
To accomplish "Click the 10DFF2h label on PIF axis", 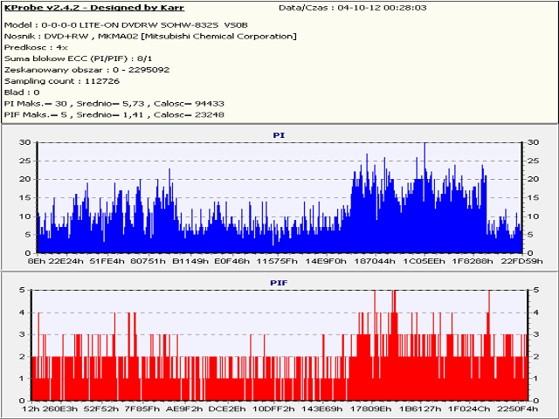I will pyautogui.click(x=273, y=409).
